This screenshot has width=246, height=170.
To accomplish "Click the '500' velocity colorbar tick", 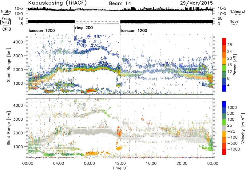I will (231, 113).
